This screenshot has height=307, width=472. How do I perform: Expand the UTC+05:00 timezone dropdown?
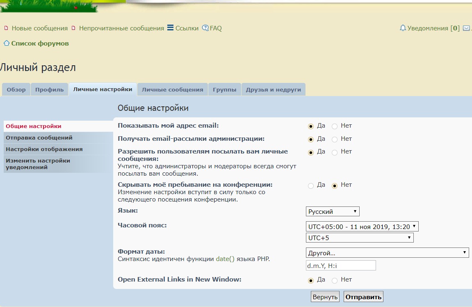coord(362,227)
